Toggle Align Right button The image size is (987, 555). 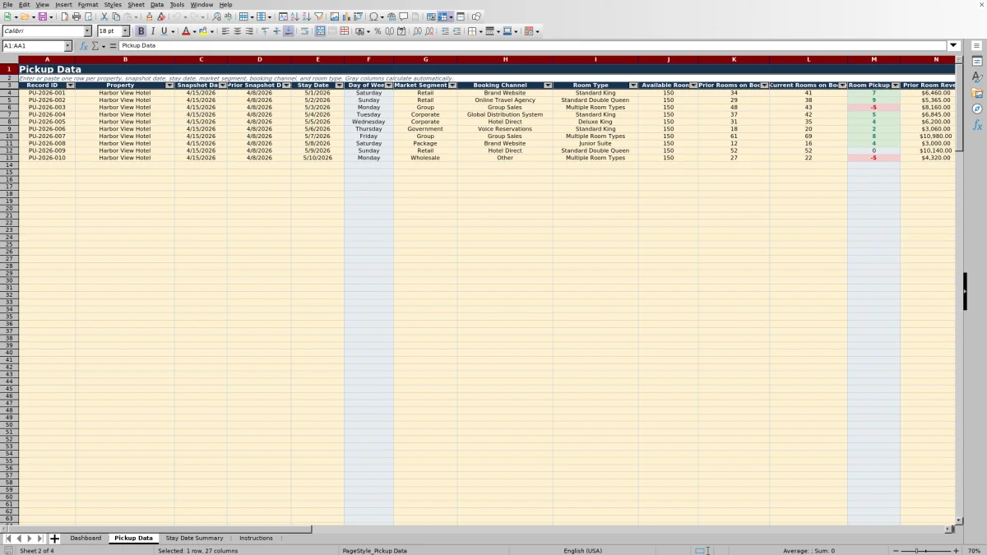coord(248,31)
